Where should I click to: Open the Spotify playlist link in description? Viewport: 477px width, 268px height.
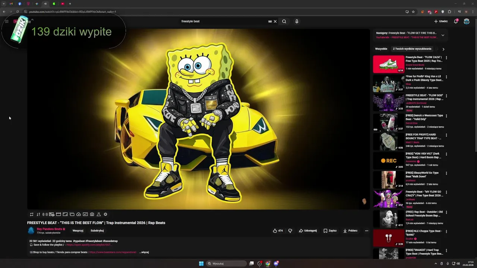pos(89,245)
